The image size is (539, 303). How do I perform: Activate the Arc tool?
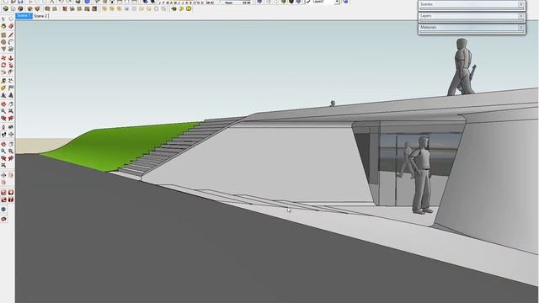pos(11,42)
